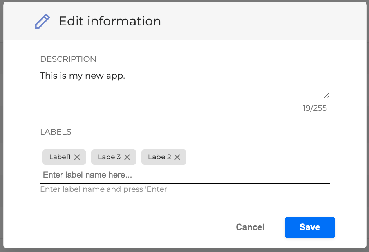Screen dimensions: 369x252
Task: Delete Label2 via its X icon
Action: tap(177, 157)
